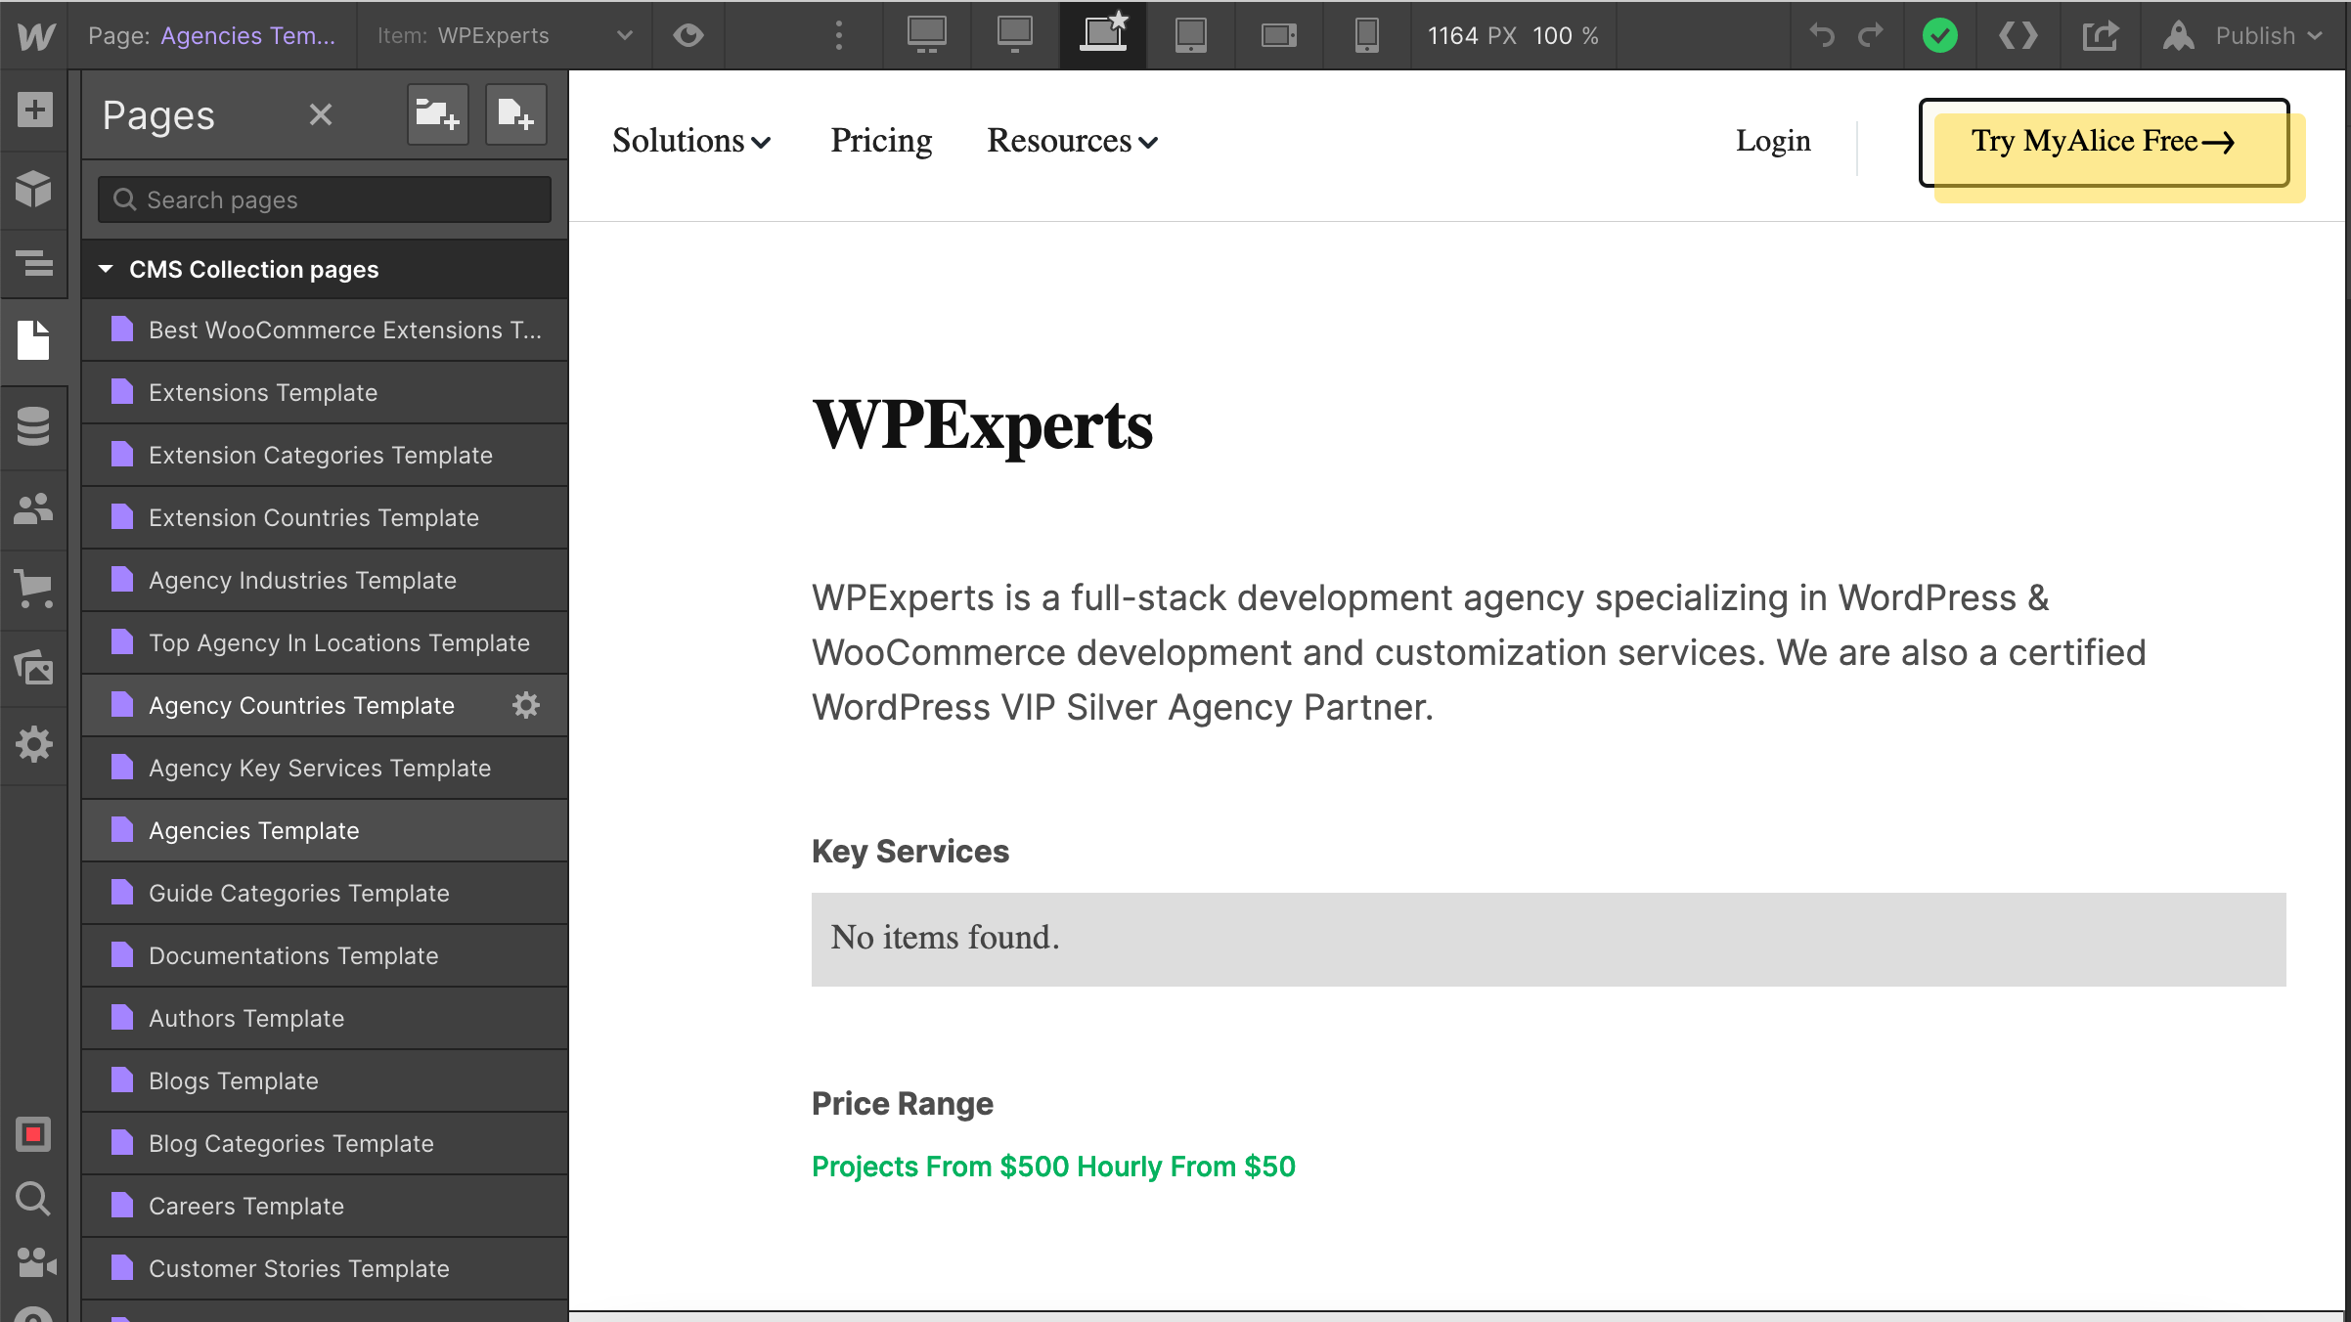The height and width of the screenshot is (1322, 2351).
Task: Open the Symbols cube panel
Action: click(x=34, y=189)
